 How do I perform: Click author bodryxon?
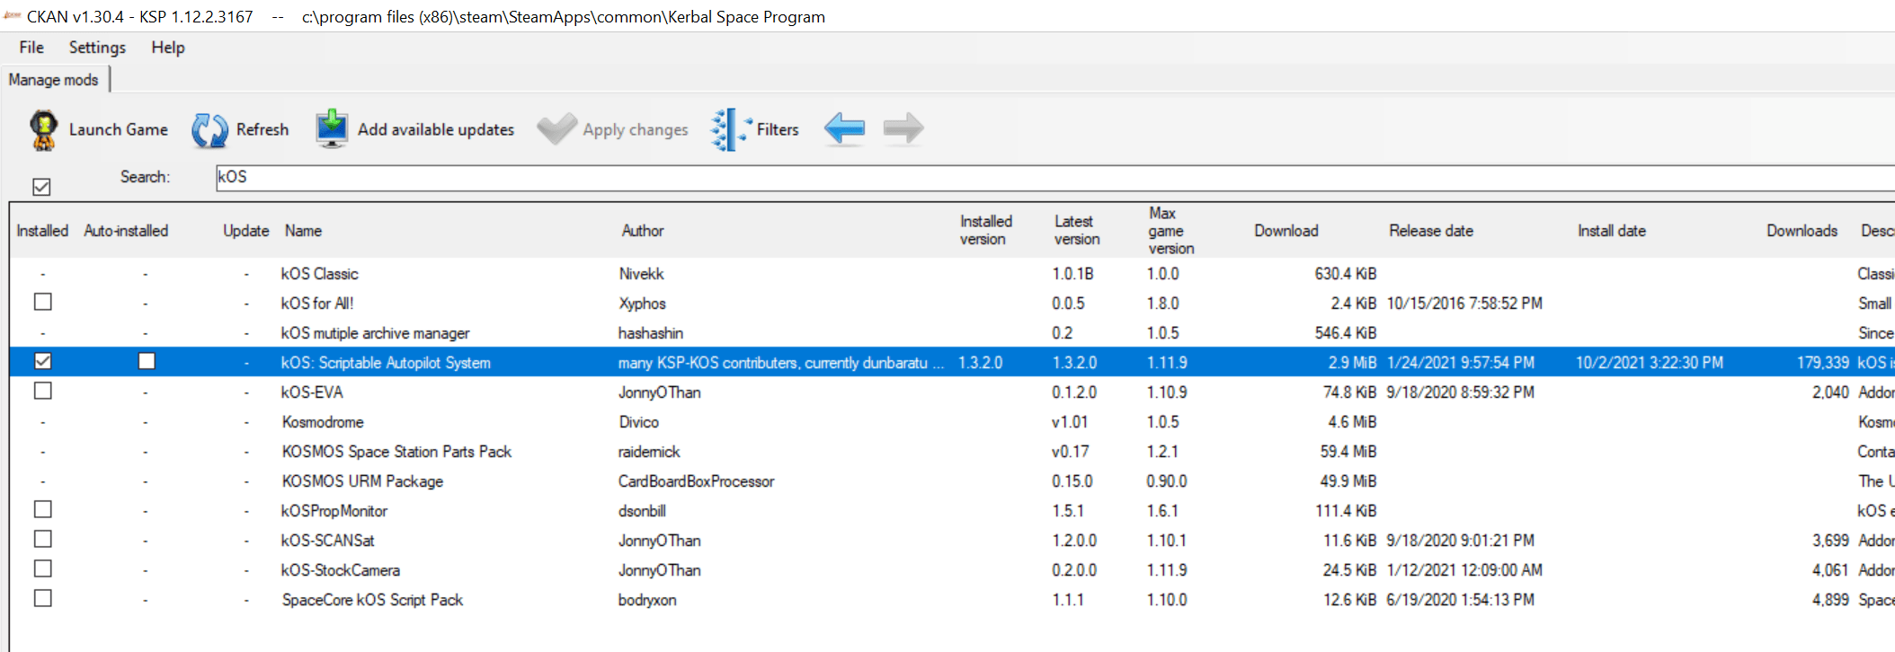647,600
